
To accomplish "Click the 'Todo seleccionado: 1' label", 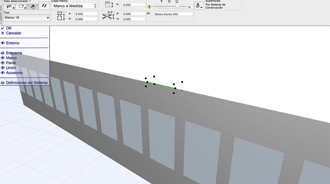I will 17,1.
